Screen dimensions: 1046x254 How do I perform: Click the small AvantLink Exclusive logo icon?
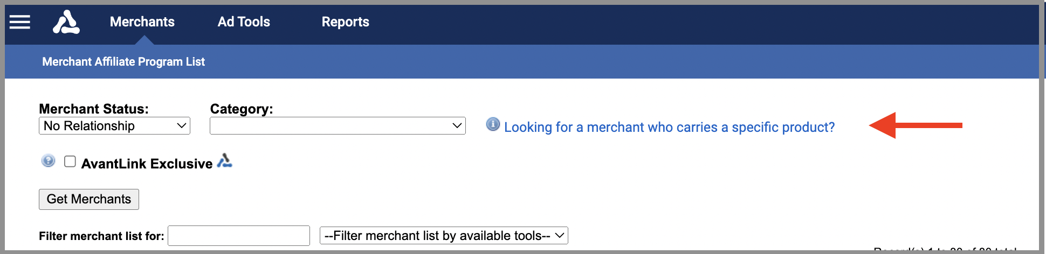(224, 160)
